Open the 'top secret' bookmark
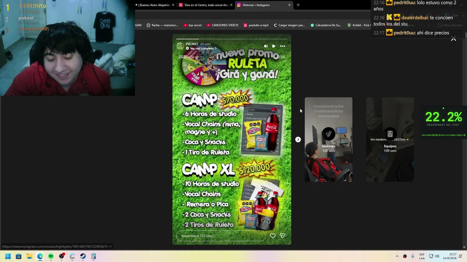Image resolution: width=467 pixels, height=262 pixels. pyautogui.click(x=192, y=25)
